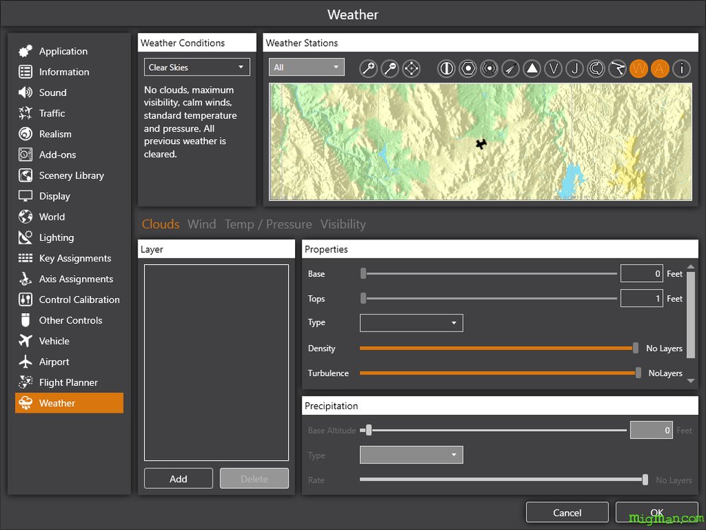Toggle the narrow beam map icon
Screen dimensions: 706x530
click(x=510, y=69)
